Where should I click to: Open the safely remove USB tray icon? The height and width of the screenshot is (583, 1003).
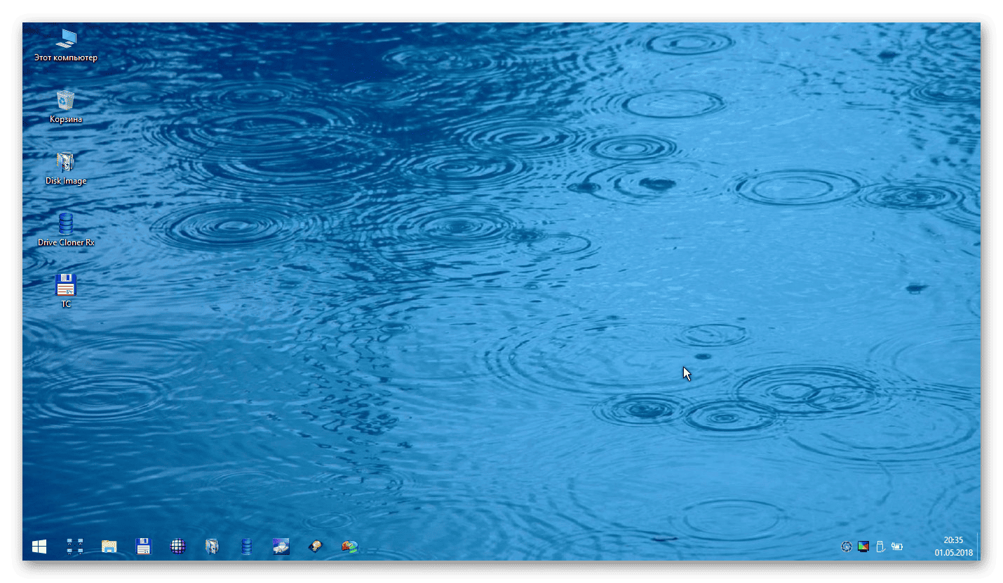coord(880,547)
